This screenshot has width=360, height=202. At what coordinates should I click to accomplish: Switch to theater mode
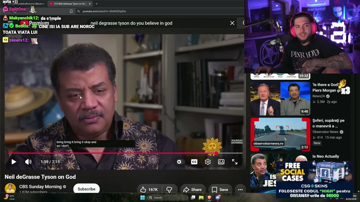coord(221,162)
